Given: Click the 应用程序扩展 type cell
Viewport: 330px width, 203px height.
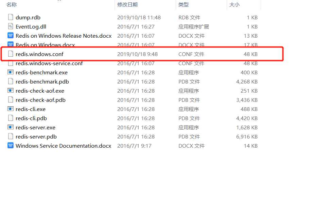Looking at the screenshot, I should 194,27.
